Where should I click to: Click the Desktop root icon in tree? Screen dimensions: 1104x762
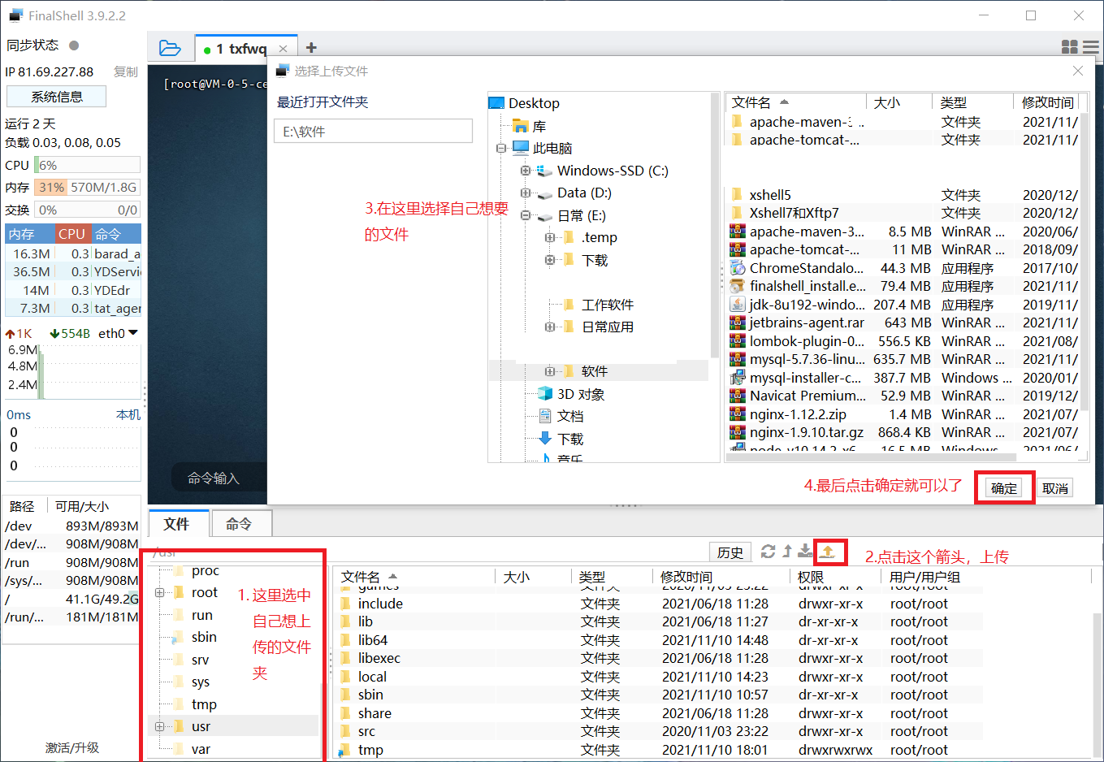pyautogui.click(x=496, y=103)
